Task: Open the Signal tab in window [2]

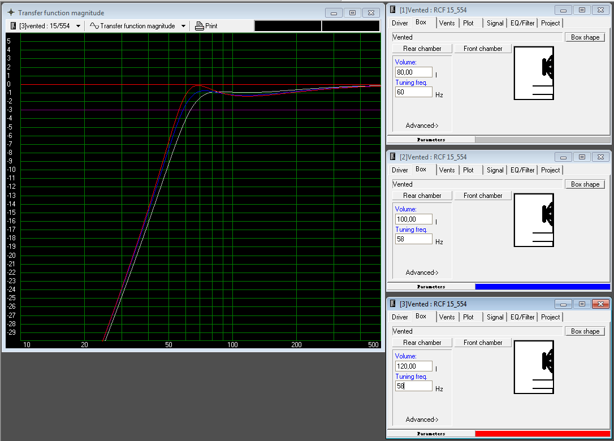Action: pyautogui.click(x=495, y=170)
